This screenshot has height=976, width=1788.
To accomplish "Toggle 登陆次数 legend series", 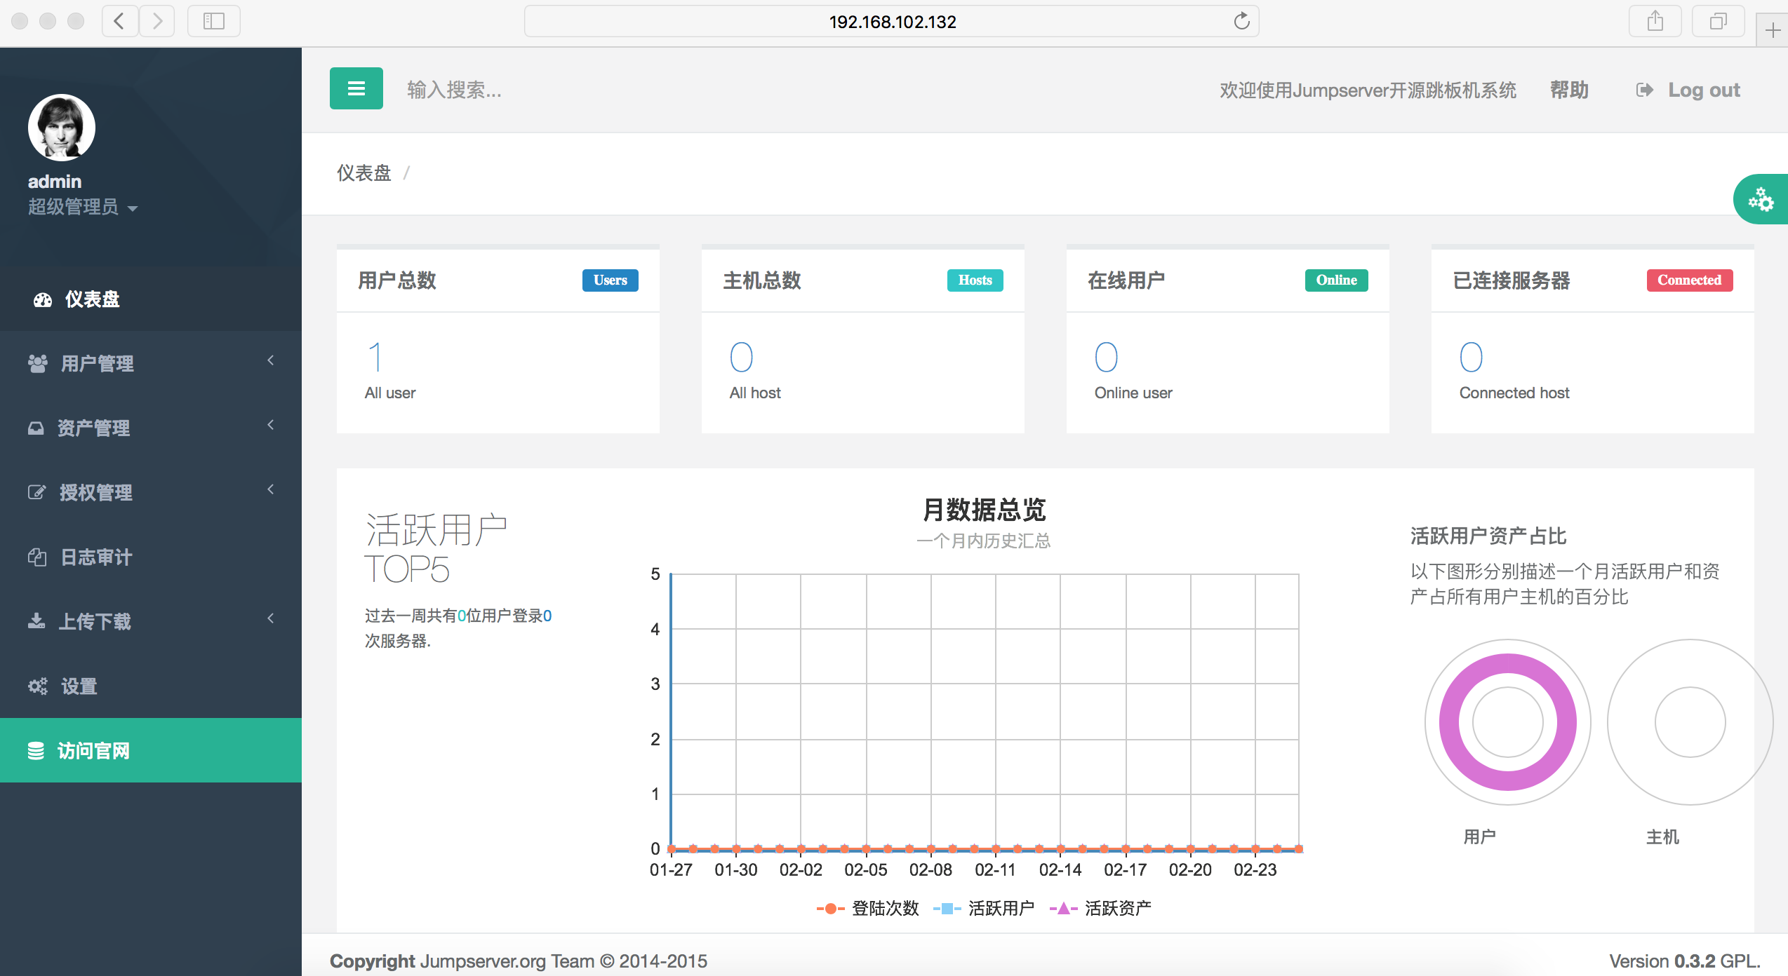I will tap(868, 908).
